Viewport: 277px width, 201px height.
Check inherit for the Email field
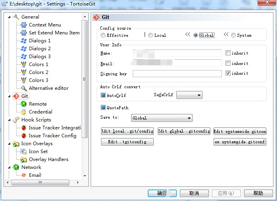click(228, 63)
